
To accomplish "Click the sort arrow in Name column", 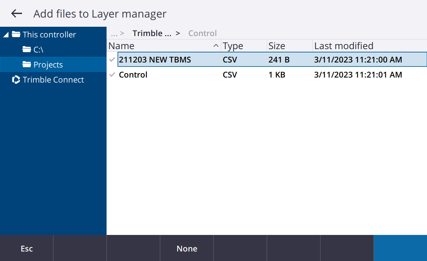I will click(216, 46).
